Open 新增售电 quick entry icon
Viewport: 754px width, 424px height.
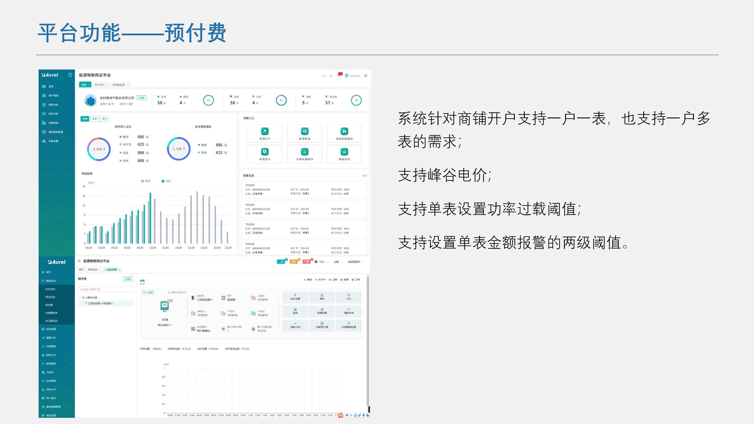point(304,131)
